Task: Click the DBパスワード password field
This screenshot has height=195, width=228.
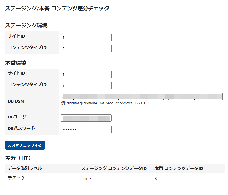Action: pyautogui.click(x=86, y=130)
